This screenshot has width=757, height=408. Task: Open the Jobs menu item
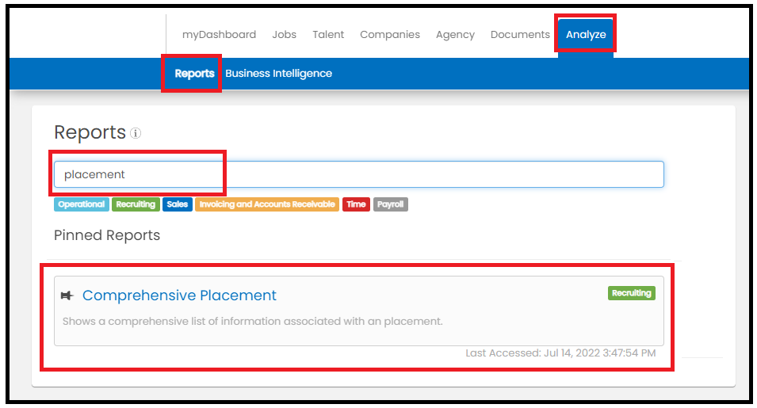click(285, 35)
